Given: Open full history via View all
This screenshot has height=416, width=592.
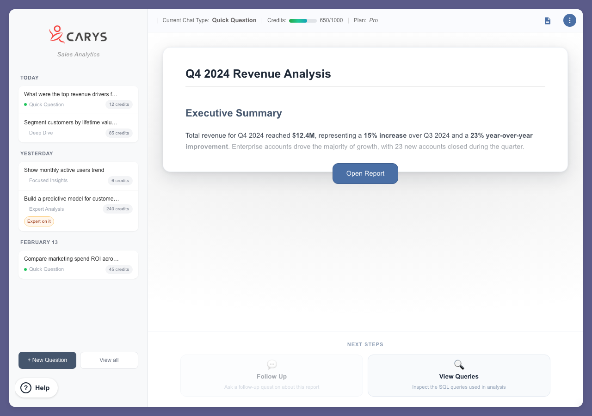Looking at the screenshot, I should [109, 360].
